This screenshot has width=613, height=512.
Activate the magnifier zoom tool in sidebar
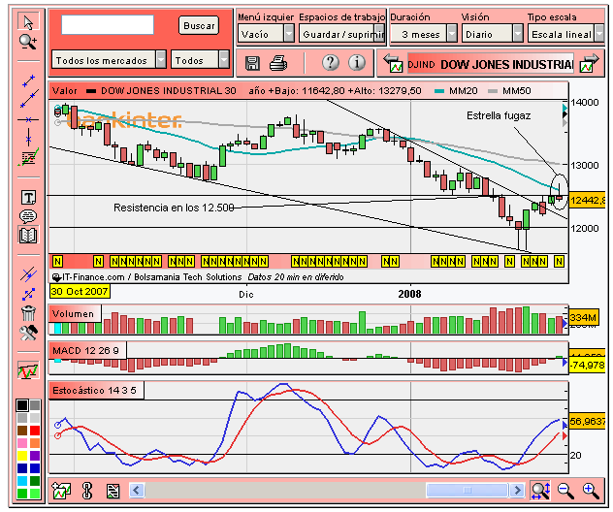point(28,41)
